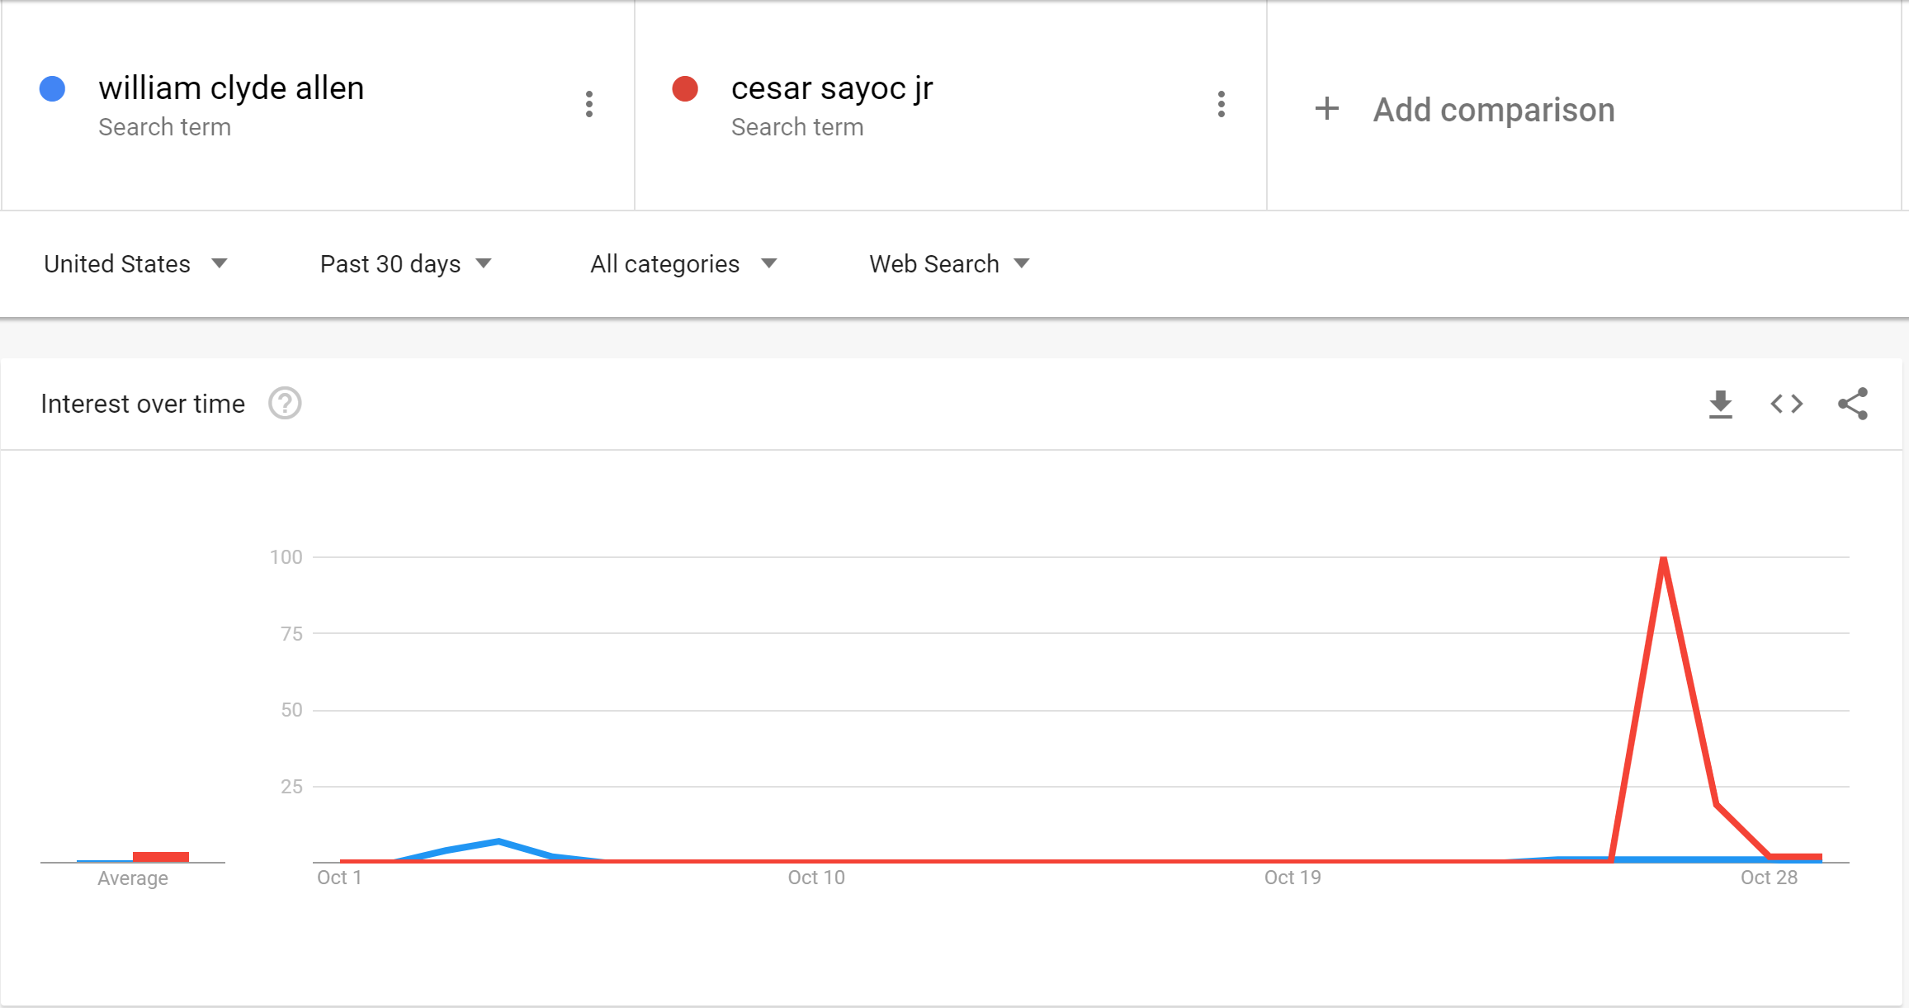Open help for Interest over time
The width and height of the screenshot is (1909, 1008).
pyautogui.click(x=285, y=404)
